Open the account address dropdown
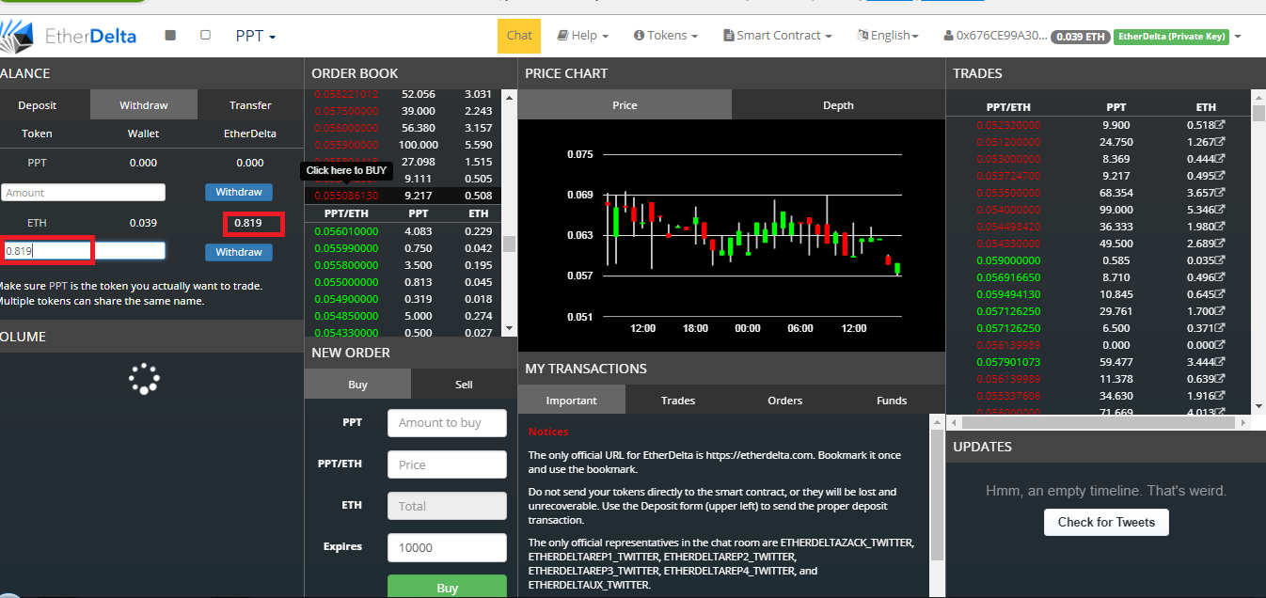The image size is (1266, 598). point(1092,36)
